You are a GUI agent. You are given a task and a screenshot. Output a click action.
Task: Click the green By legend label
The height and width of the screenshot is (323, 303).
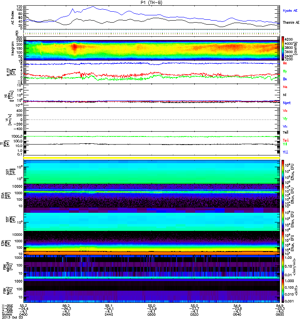coord(285,71)
